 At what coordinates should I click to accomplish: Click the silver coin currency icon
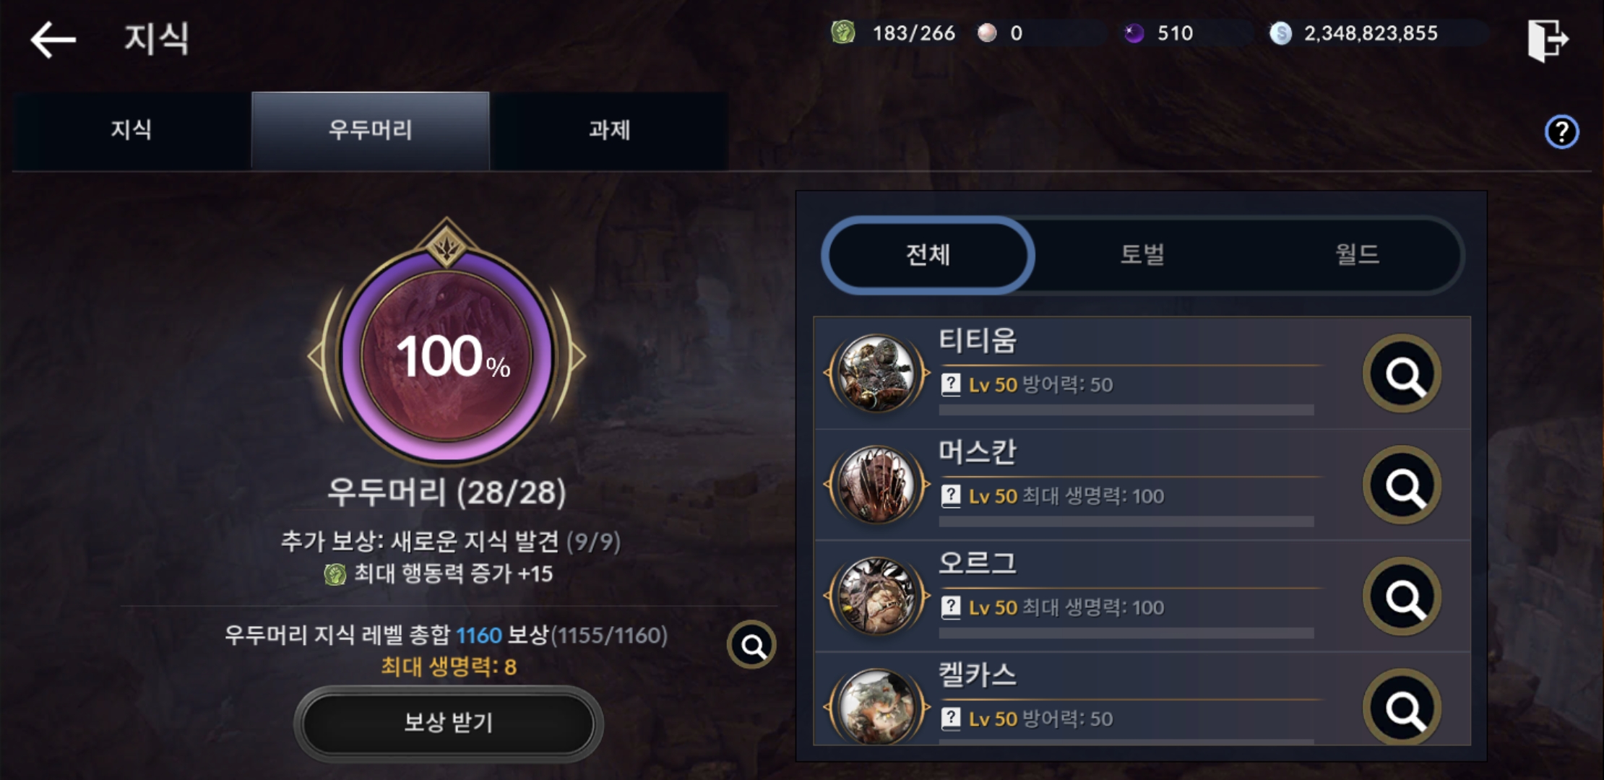(1280, 33)
